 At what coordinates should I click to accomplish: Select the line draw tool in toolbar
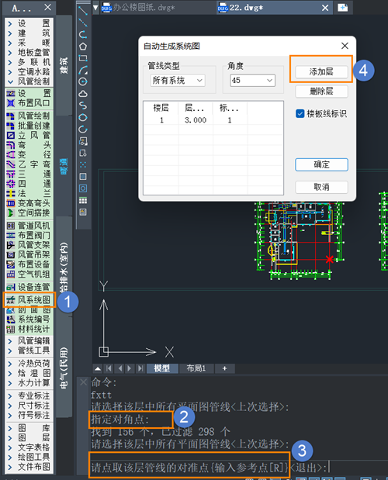(83, 10)
